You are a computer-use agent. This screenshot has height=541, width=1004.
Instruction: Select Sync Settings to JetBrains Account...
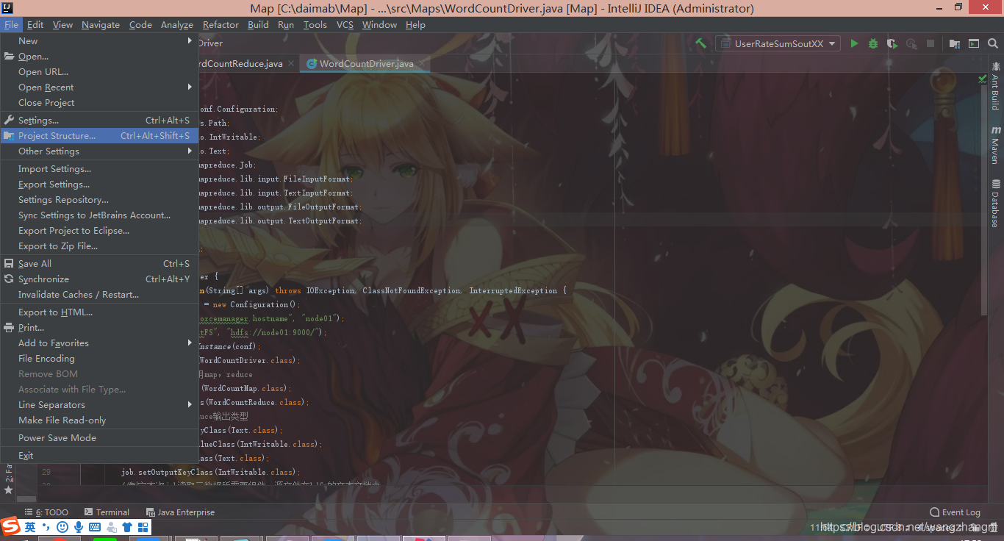point(99,215)
